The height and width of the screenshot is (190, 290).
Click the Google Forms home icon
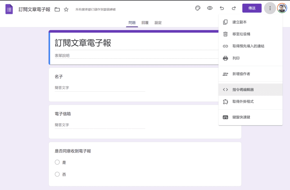coord(9,9)
